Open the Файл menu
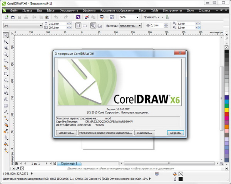 [x=14, y=10]
